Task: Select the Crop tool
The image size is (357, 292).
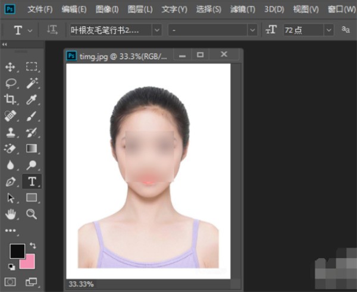Action: (10, 99)
